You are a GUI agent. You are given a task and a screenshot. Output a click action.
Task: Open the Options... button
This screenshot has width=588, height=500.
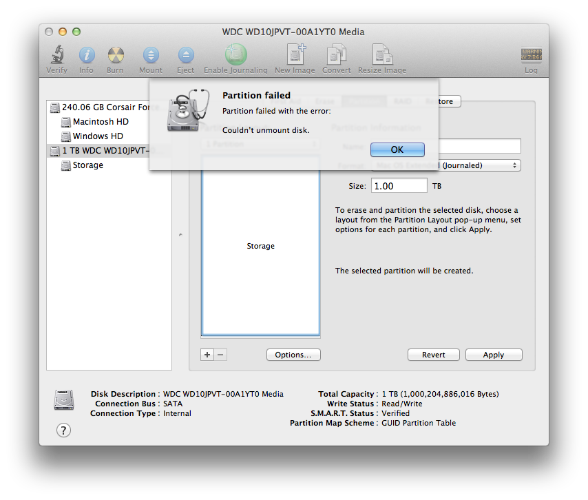tap(293, 355)
